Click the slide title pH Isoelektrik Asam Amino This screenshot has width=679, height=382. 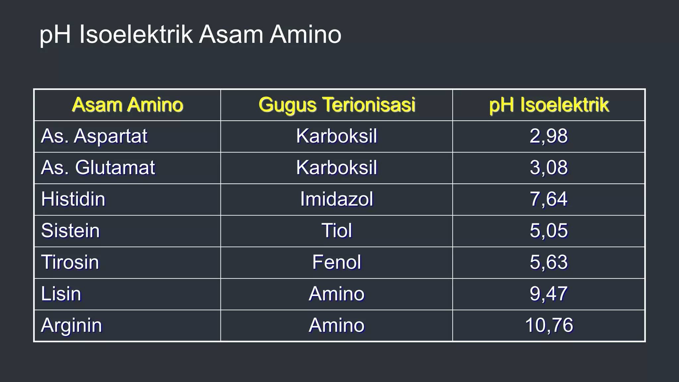[190, 35]
